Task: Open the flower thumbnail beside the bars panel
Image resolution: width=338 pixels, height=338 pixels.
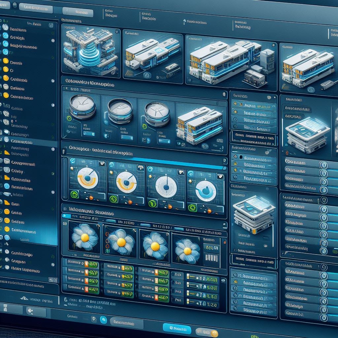Action: (187, 251)
